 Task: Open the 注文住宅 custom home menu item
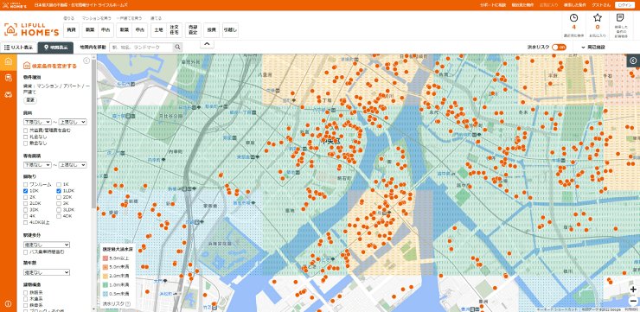[x=174, y=30]
